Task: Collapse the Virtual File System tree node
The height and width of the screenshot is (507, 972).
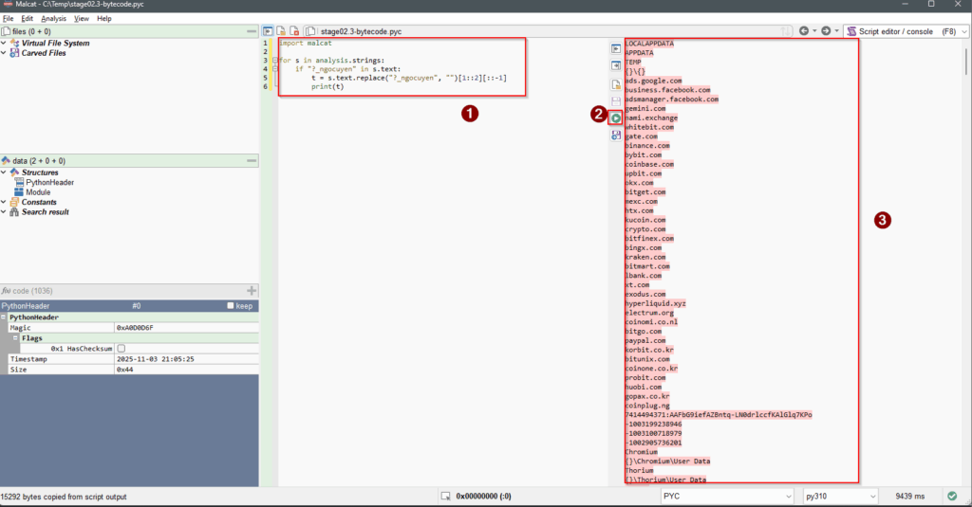Action: 5,44
